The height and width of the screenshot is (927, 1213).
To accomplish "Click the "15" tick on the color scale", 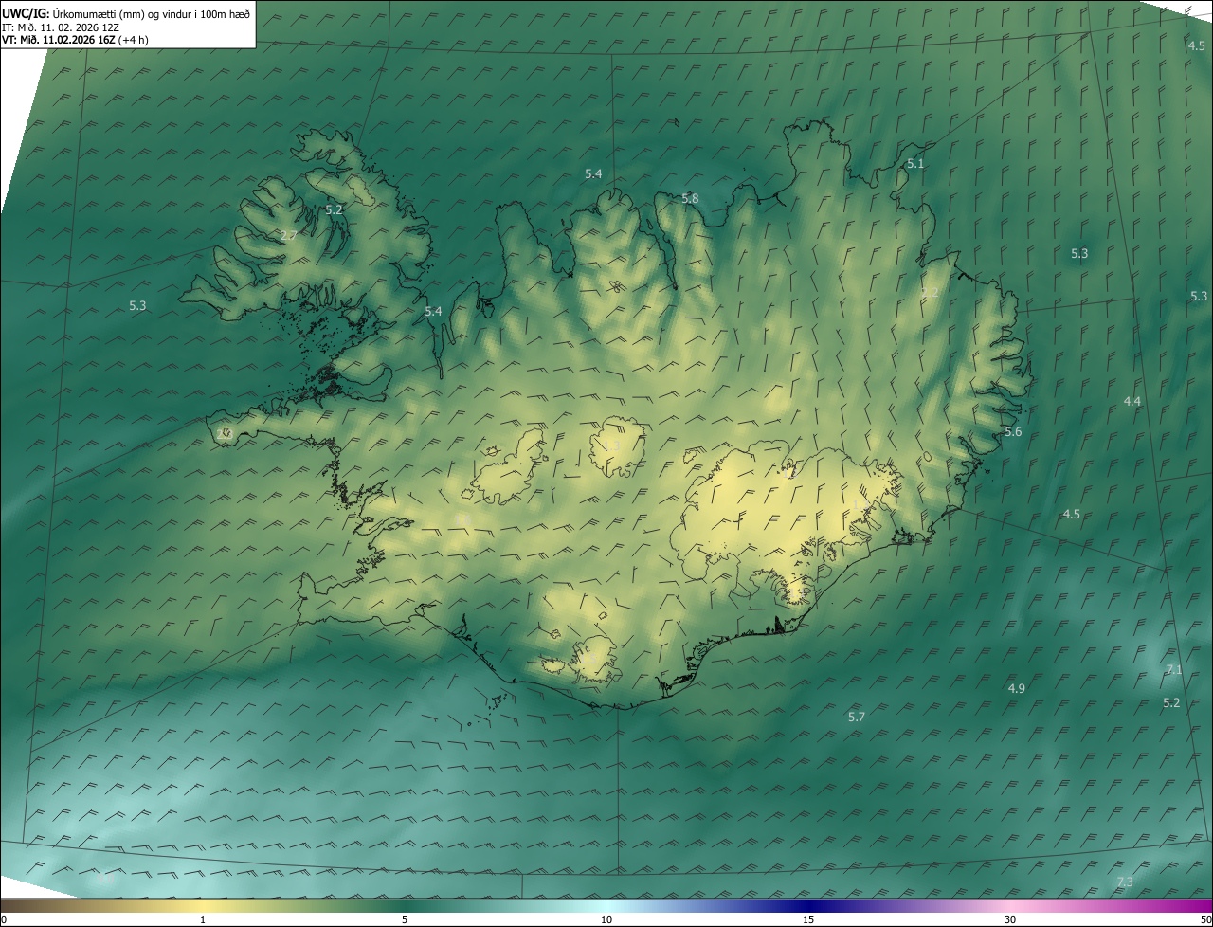I will tap(808, 919).
